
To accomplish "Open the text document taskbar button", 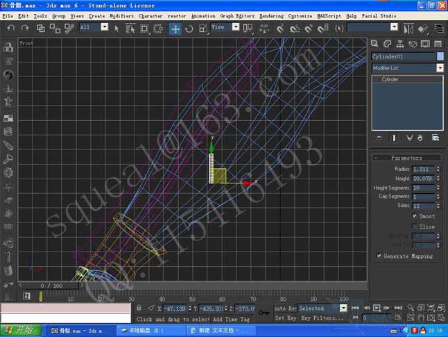I will coord(219,331).
